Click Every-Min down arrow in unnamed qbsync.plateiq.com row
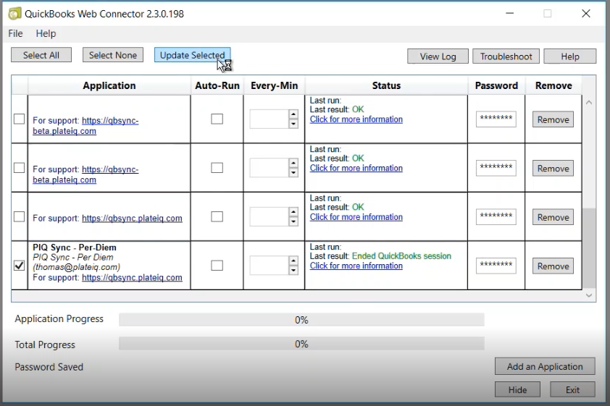The image size is (610, 406). (293, 221)
